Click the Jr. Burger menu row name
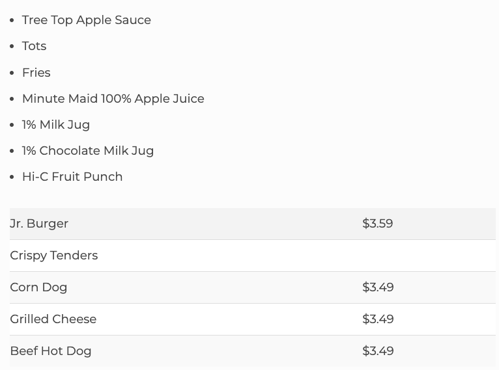The width and height of the screenshot is (499, 370). (x=39, y=224)
